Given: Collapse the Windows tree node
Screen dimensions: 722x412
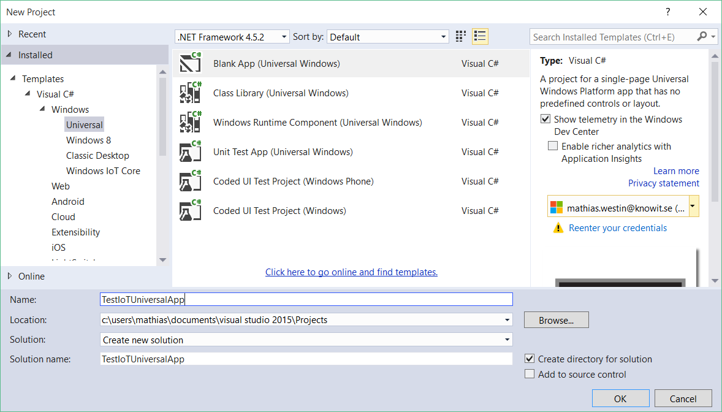Looking at the screenshot, I should pos(42,109).
